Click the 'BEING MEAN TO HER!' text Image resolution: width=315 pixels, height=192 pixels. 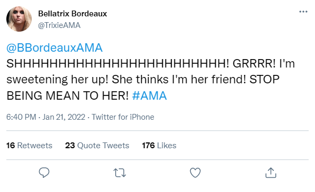click(x=68, y=95)
